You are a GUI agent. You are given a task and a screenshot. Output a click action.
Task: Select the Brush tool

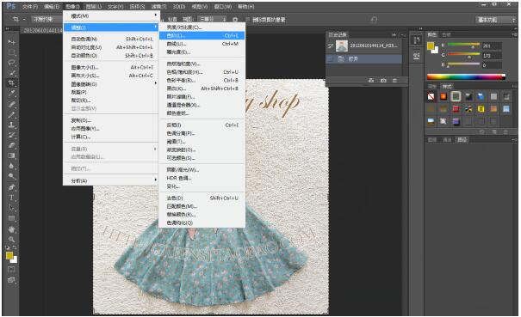pos(12,115)
